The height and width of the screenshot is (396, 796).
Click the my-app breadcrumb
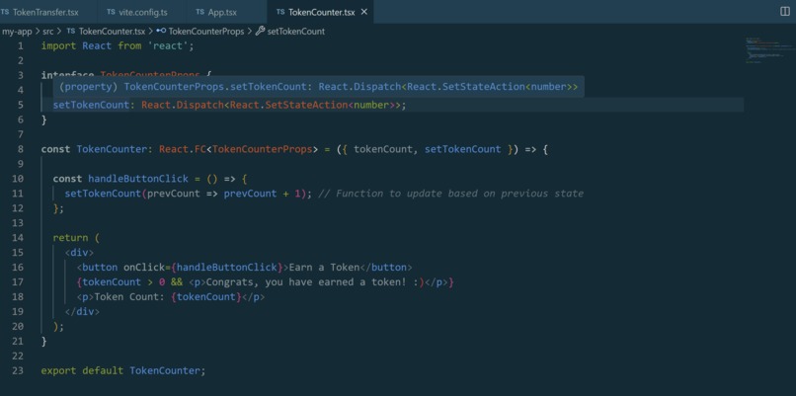17,31
